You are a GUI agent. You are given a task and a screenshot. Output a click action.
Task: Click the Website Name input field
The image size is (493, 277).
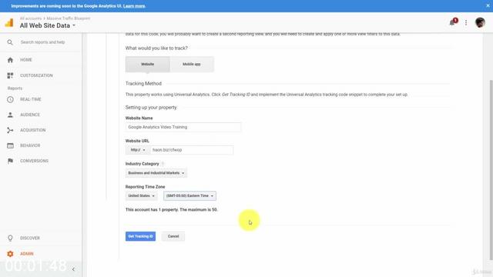(x=183, y=127)
